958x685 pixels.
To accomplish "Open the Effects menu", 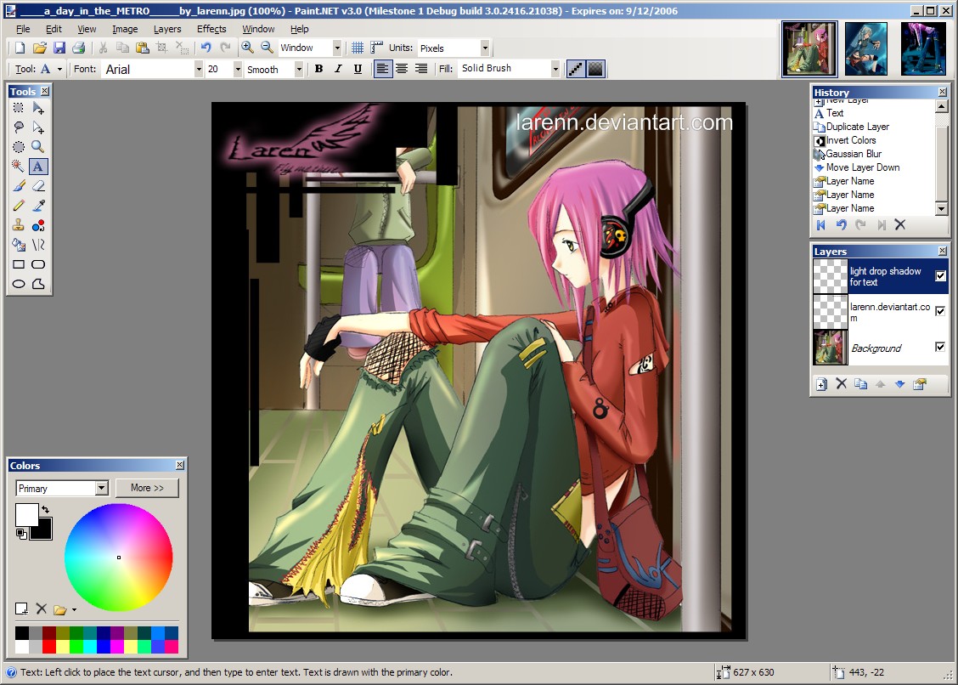I will [211, 29].
